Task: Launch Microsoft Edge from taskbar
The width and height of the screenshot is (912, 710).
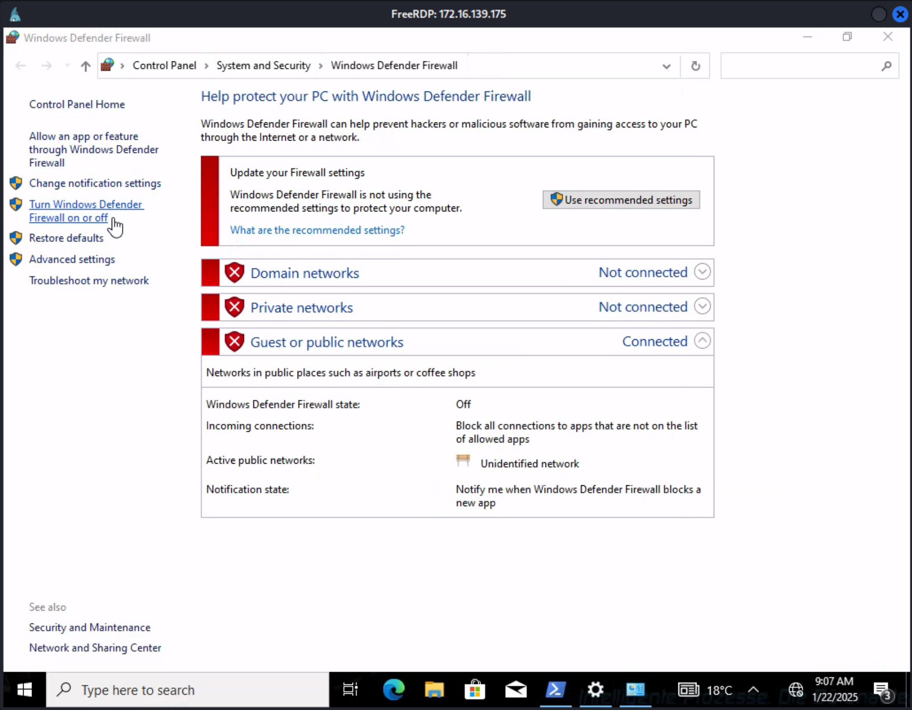Action: (394, 690)
